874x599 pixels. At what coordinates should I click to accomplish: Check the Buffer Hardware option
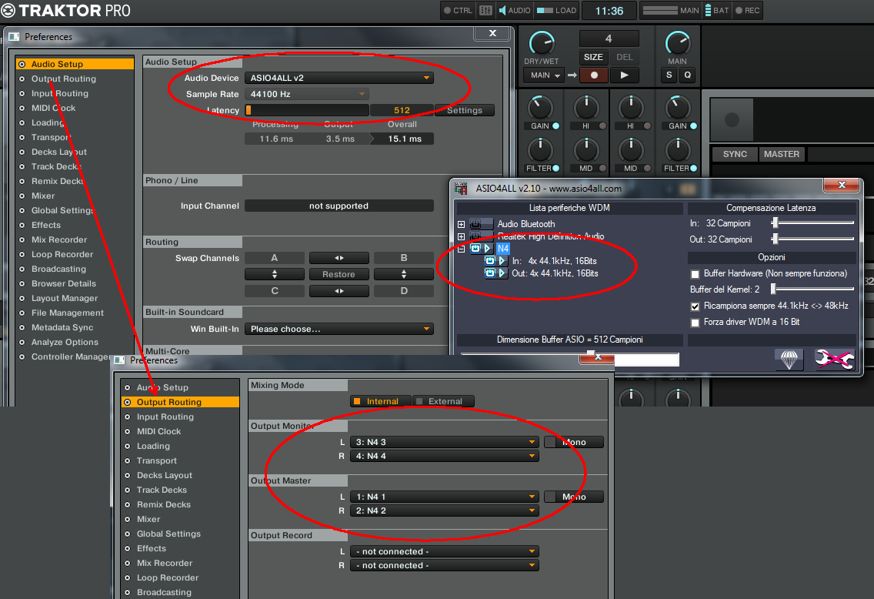(695, 274)
